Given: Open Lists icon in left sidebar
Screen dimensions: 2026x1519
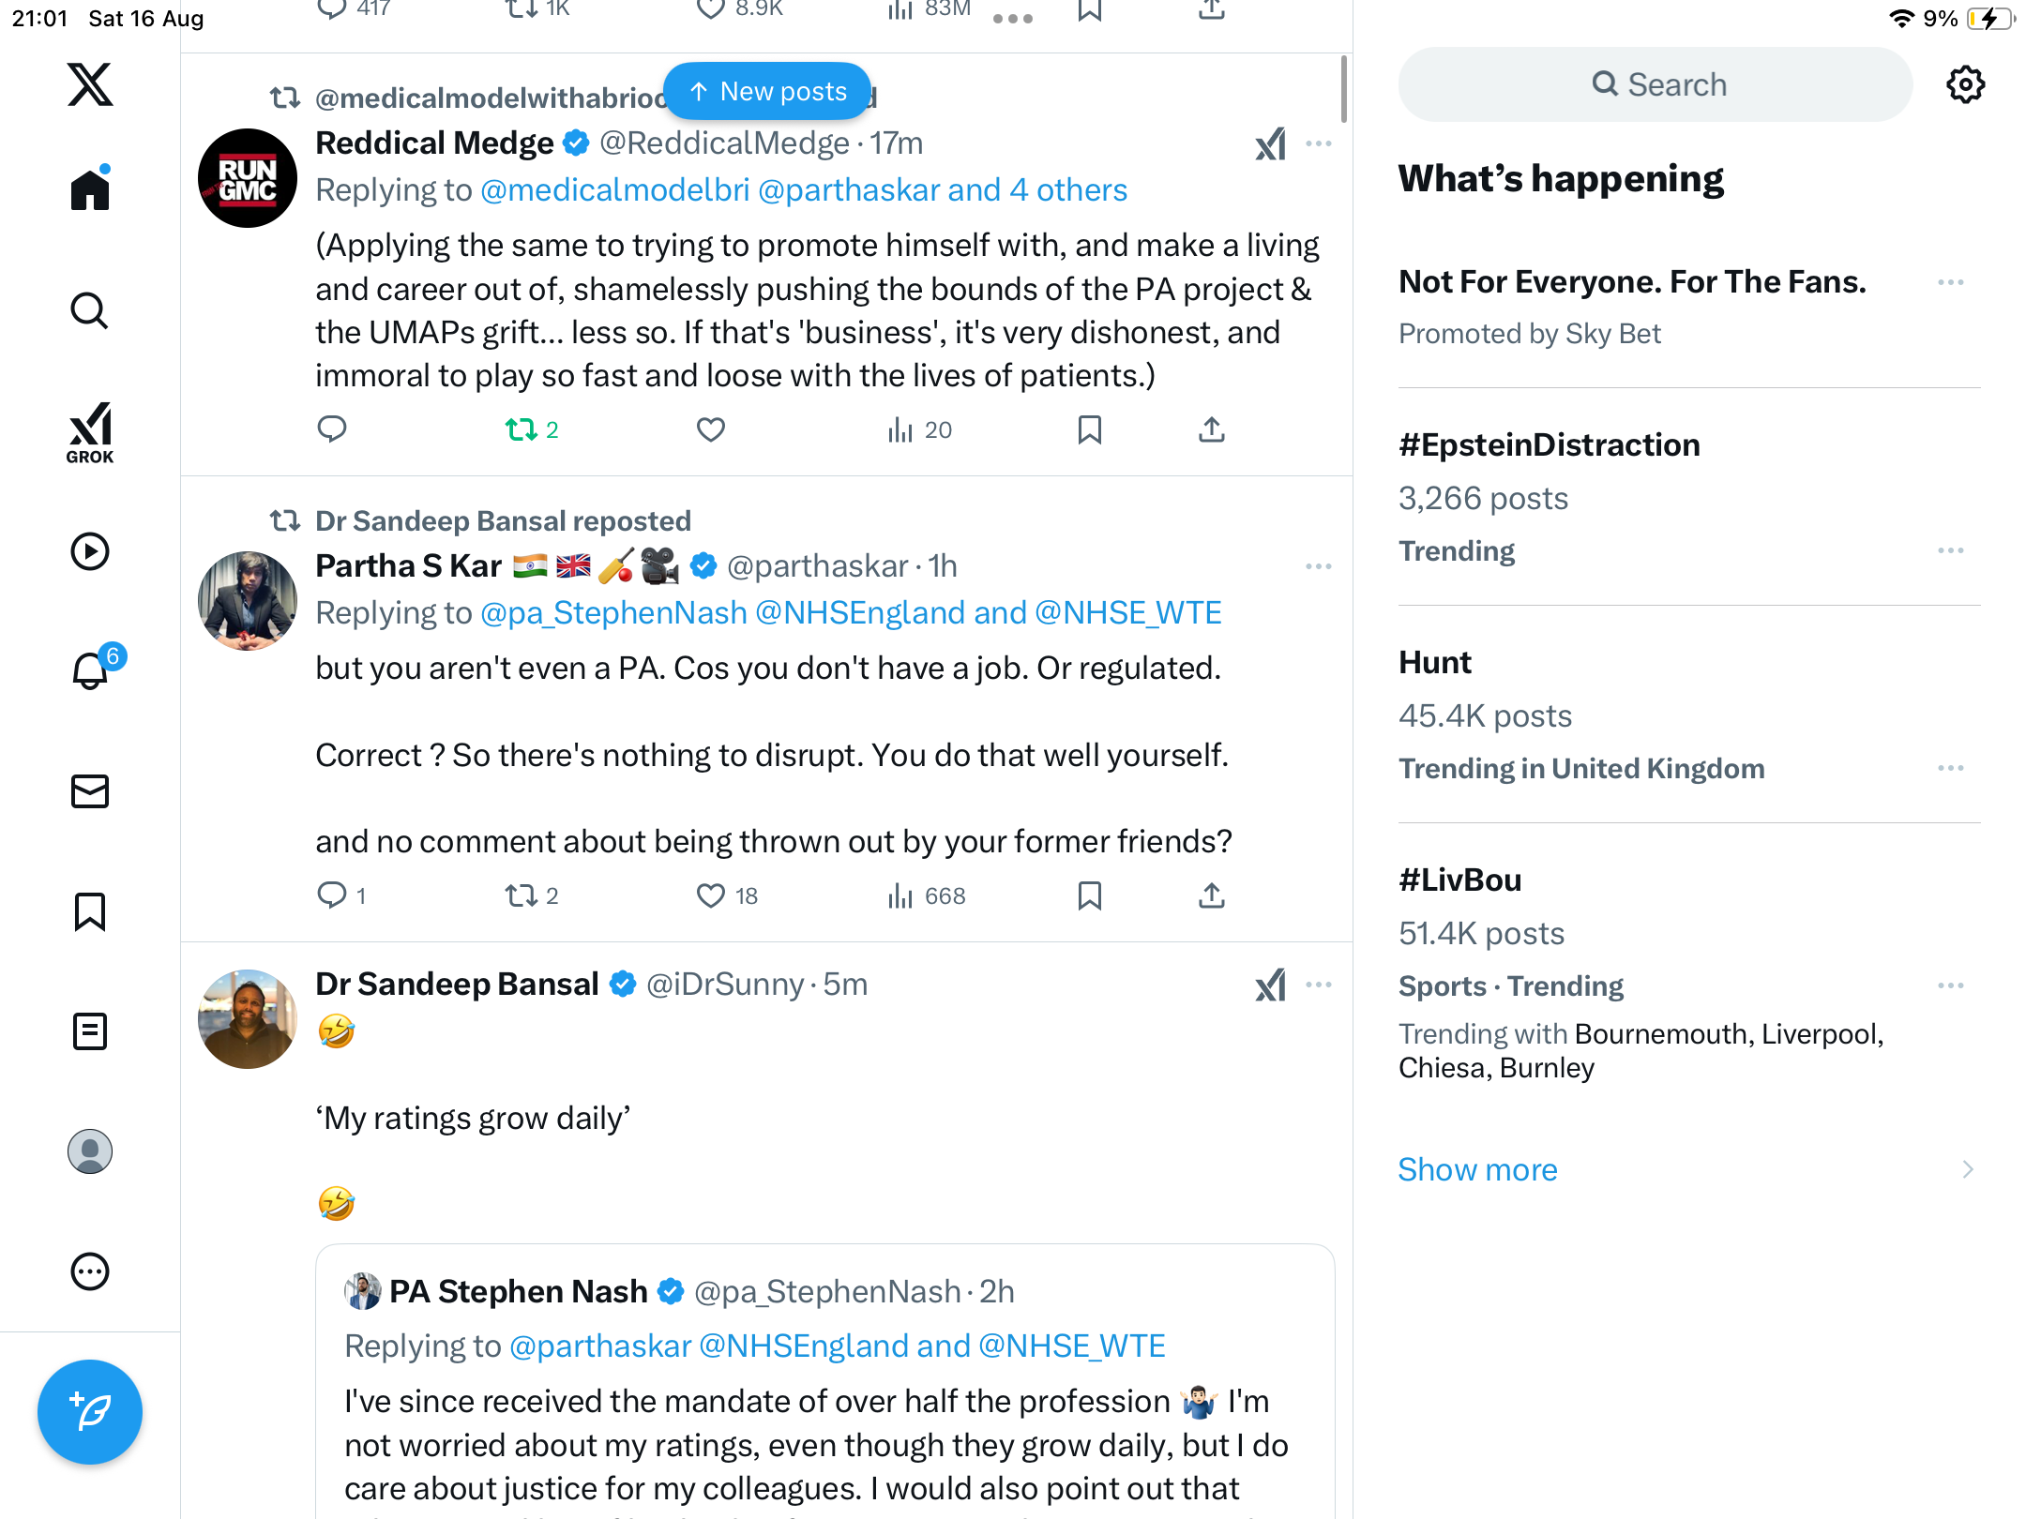Looking at the screenshot, I should (90, 1031).
